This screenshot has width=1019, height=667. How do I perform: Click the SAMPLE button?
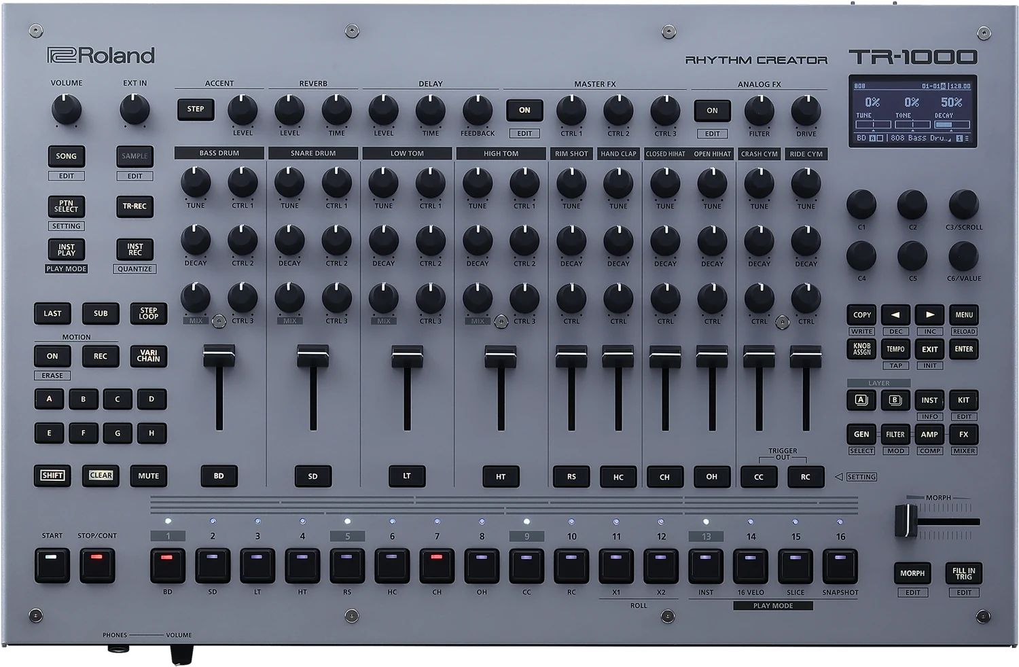(135, 156)
